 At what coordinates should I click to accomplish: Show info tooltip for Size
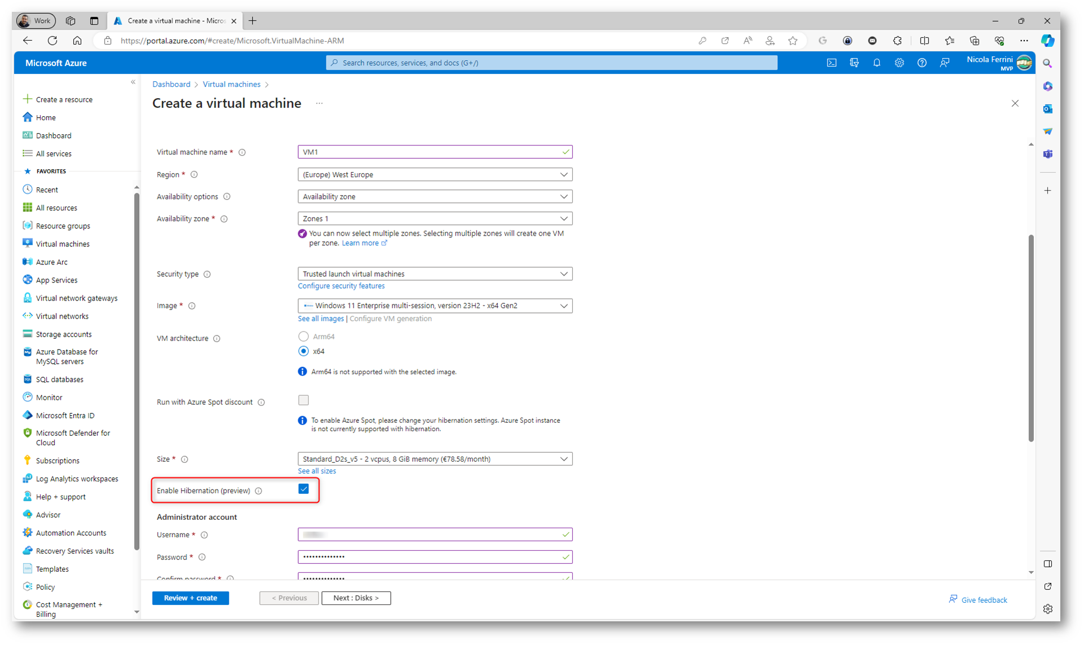184,460
